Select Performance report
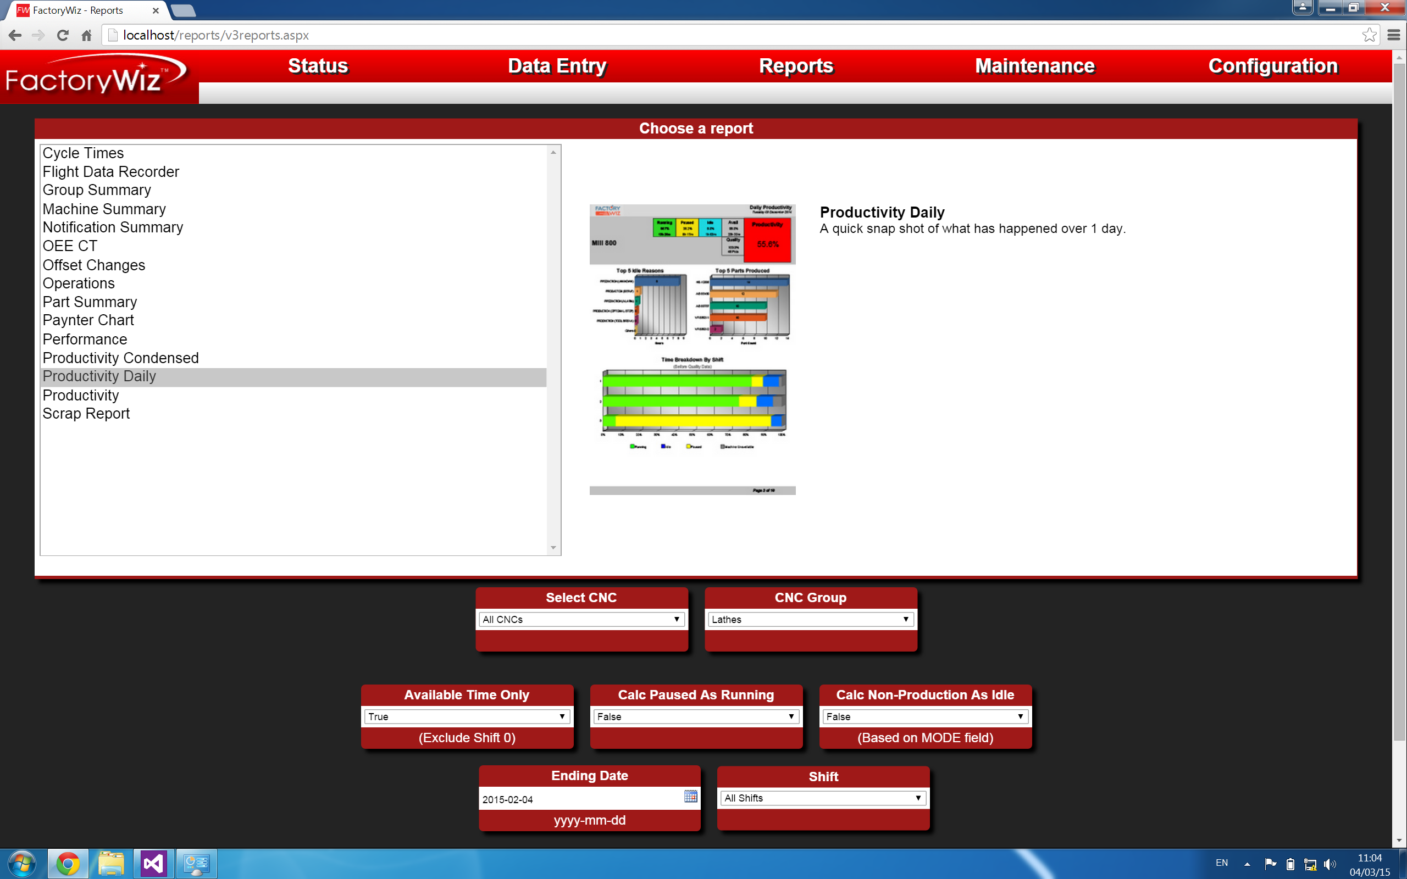The height and width of the screenshot is (879, 1407). (x=293, y=339)
